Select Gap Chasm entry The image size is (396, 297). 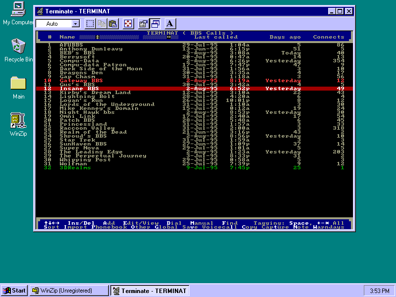pos(195,77)
